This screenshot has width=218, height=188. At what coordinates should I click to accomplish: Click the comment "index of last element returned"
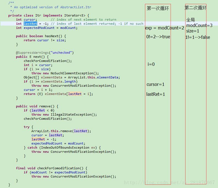pyautogui.click(x=86, y=24)
